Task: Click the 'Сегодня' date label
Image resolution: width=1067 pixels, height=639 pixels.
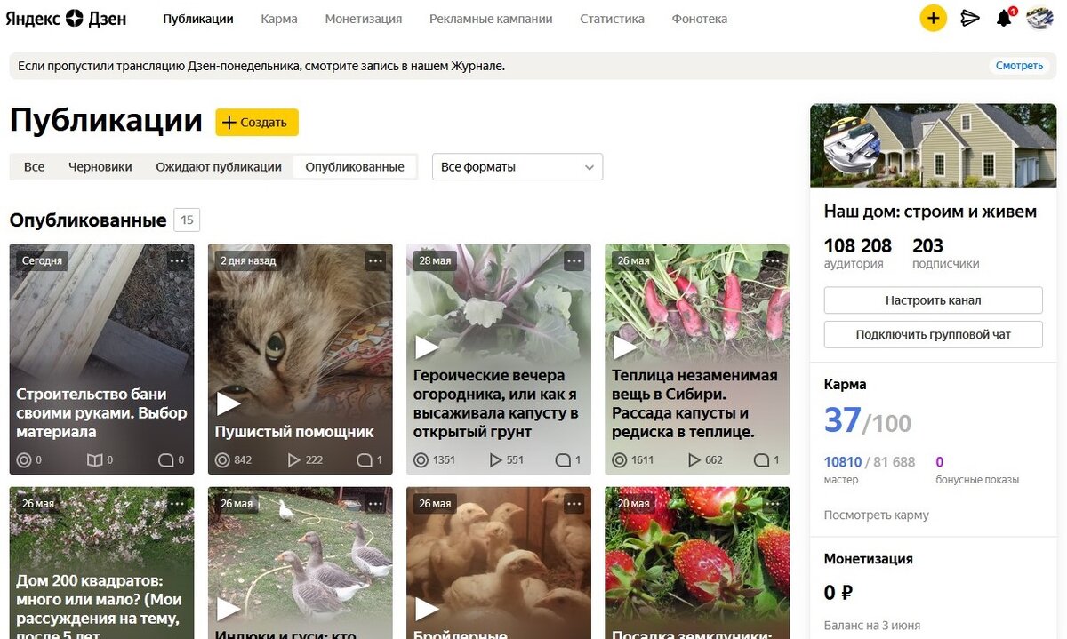Action: (42, 260)
